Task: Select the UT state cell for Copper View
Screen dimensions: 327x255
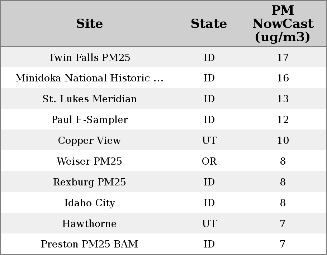Action: (x=209, y=141)
